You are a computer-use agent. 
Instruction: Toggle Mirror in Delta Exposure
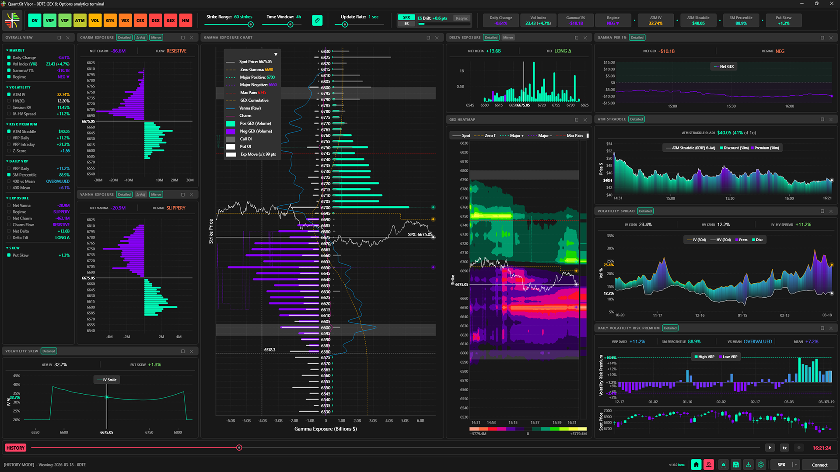(508, 38)
